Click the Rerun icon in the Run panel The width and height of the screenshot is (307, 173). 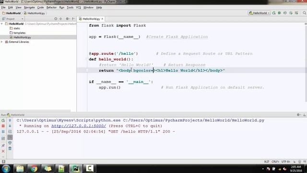coord(3,121)
